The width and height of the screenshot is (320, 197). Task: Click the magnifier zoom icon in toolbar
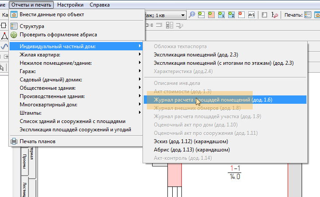[192, 14]
